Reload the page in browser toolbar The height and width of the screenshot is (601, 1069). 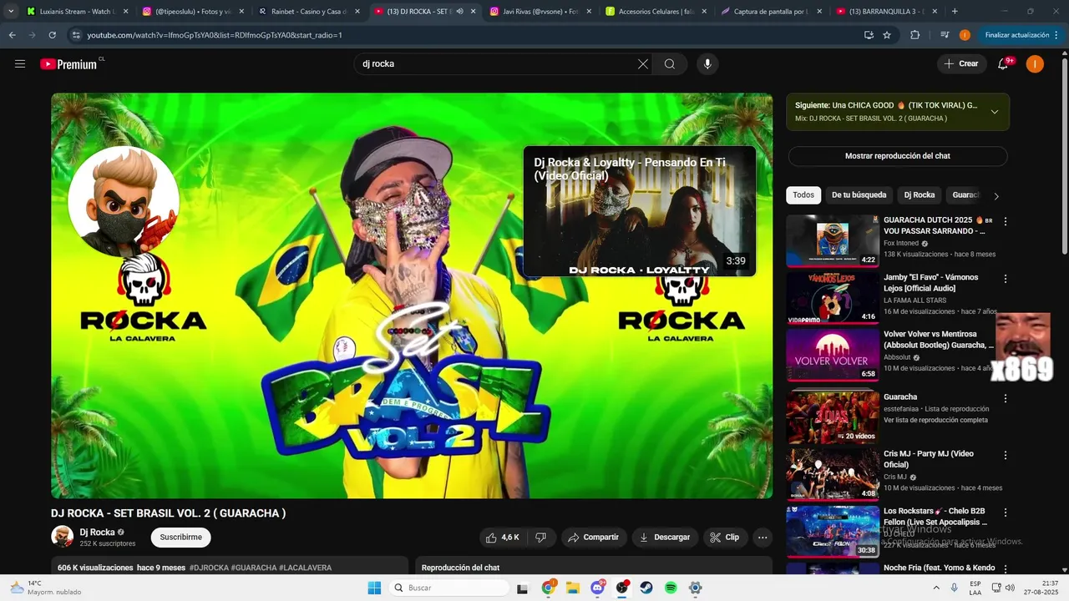pos(52,35)
